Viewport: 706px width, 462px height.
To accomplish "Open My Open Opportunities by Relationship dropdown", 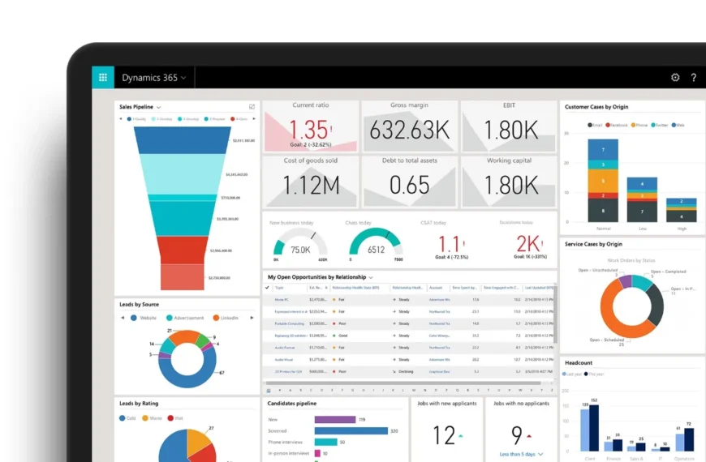I will pyautogui.click(x=371, y=277).
